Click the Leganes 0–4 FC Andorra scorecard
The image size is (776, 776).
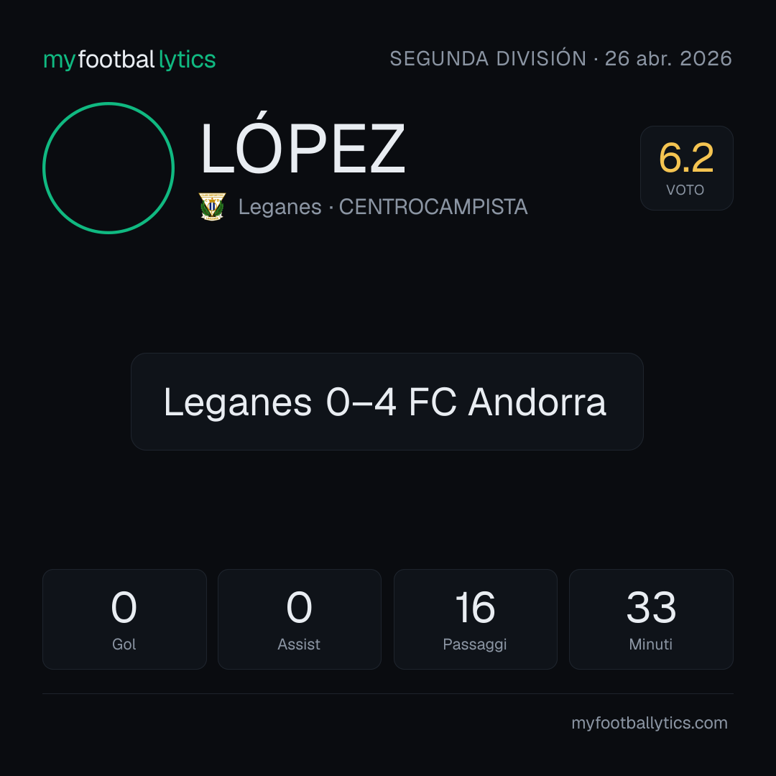pos(387,402)
